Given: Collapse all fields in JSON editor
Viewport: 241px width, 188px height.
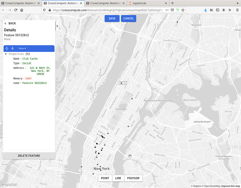Looking at the screenshot, I should click(12, 49).
